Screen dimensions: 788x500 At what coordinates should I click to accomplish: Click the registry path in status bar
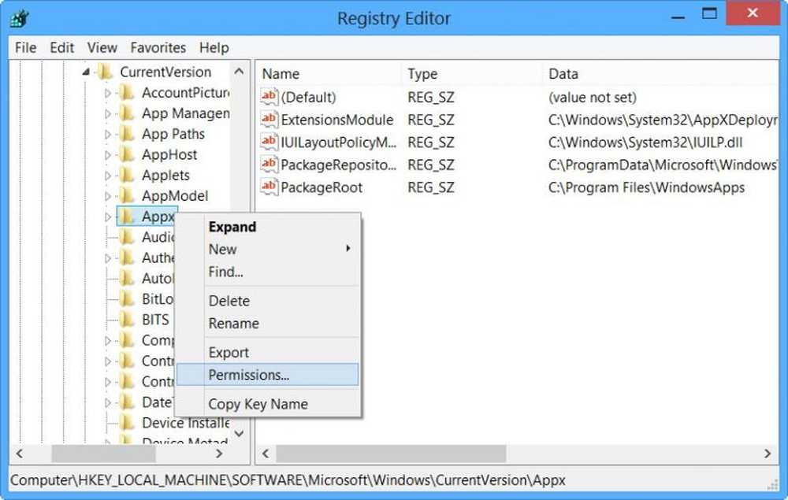point(288,480)
